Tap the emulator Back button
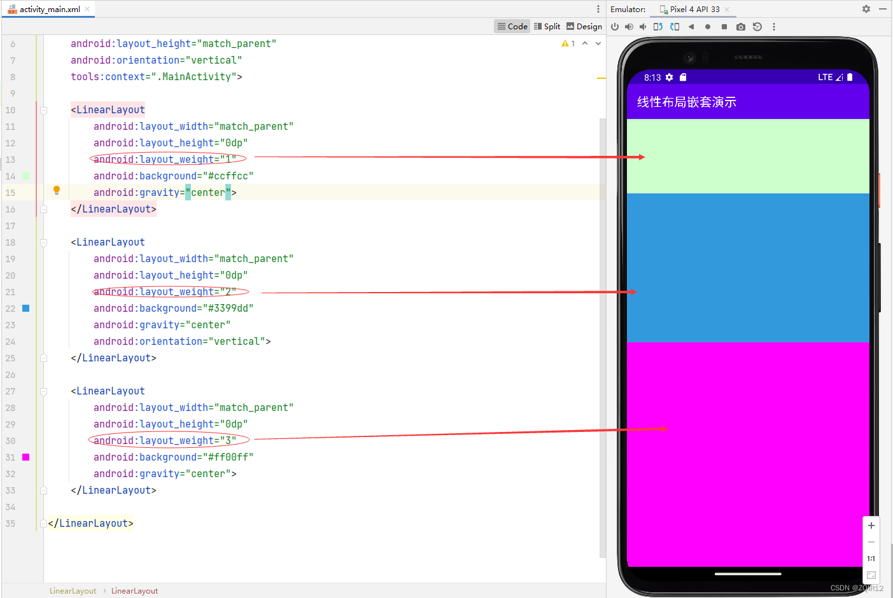The width and height of the screenshot is (893, 598). (691, 27)
